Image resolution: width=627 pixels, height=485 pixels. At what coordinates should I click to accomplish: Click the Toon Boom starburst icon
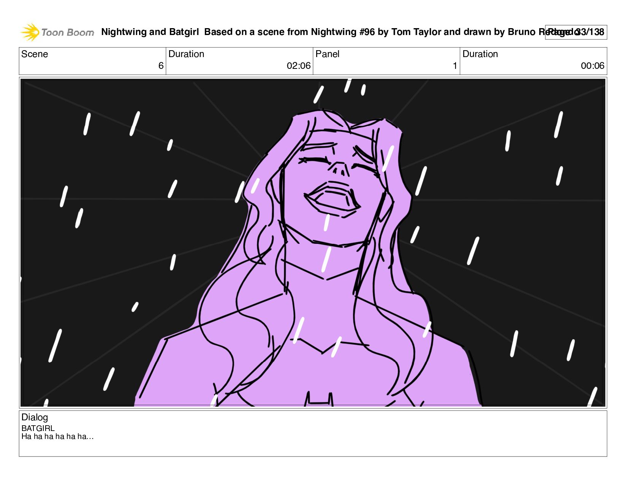click(30, 32)
